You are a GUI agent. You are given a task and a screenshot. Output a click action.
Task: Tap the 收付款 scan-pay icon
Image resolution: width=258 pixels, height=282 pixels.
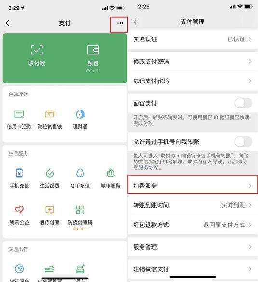(x=37, y=50)
